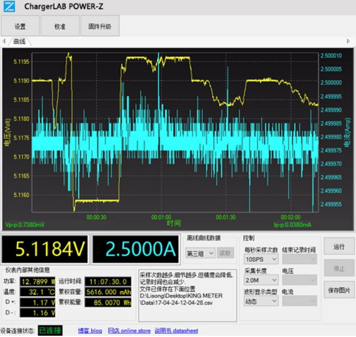Image resolution: width=356 pixels, height=337 pixels.
Task: Open the 博客 blog link
Action: point(90,331)
